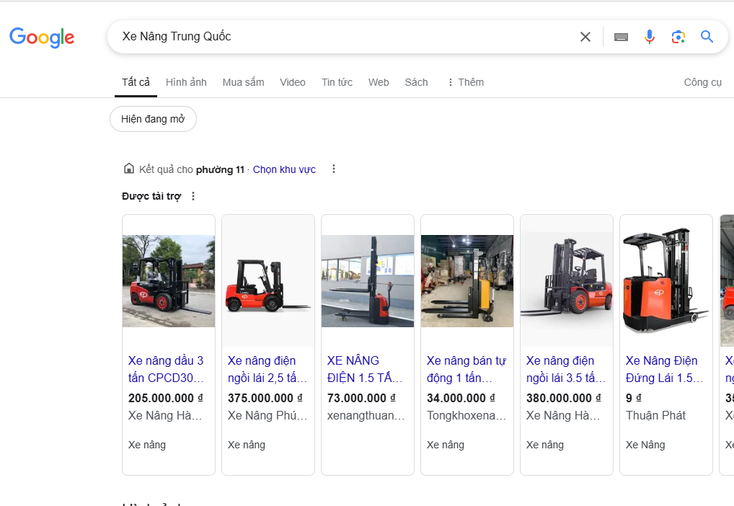Open three-dot menu beside Được tài trợ

click(x=193, y=196)
